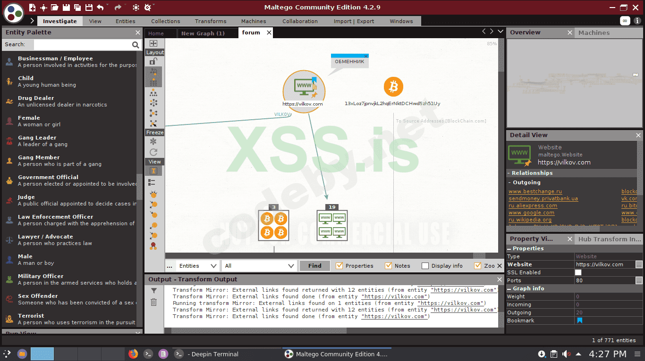Viewport: 645px width, 361px height.
Task: Select the Law Enforcement Officer palette entity
Action: [x=69, y=220]
